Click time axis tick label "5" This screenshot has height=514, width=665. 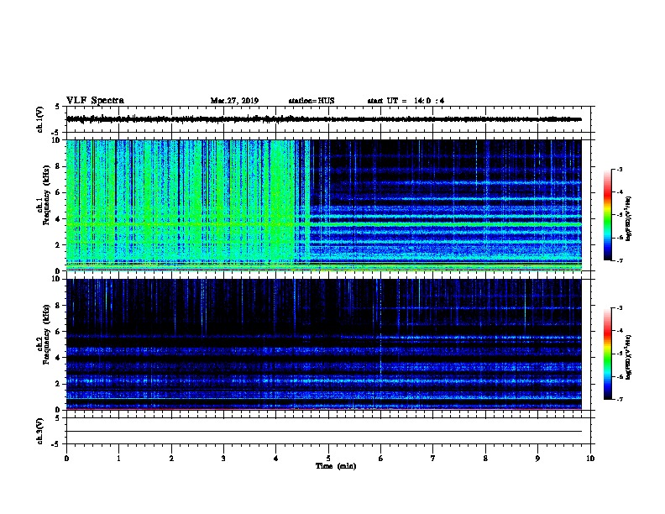[328, 459]
